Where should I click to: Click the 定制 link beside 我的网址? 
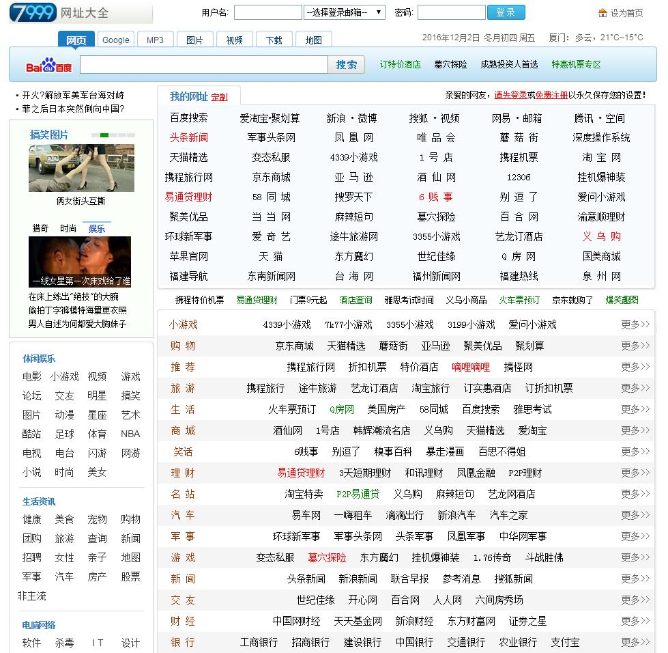tap(219, 97)
